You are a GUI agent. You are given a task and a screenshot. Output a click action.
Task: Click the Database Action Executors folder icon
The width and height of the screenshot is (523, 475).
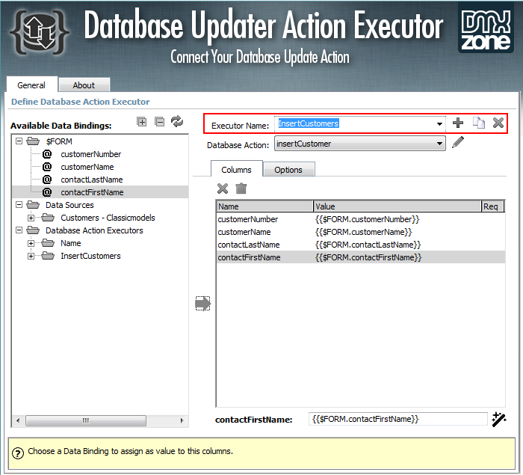33,230
